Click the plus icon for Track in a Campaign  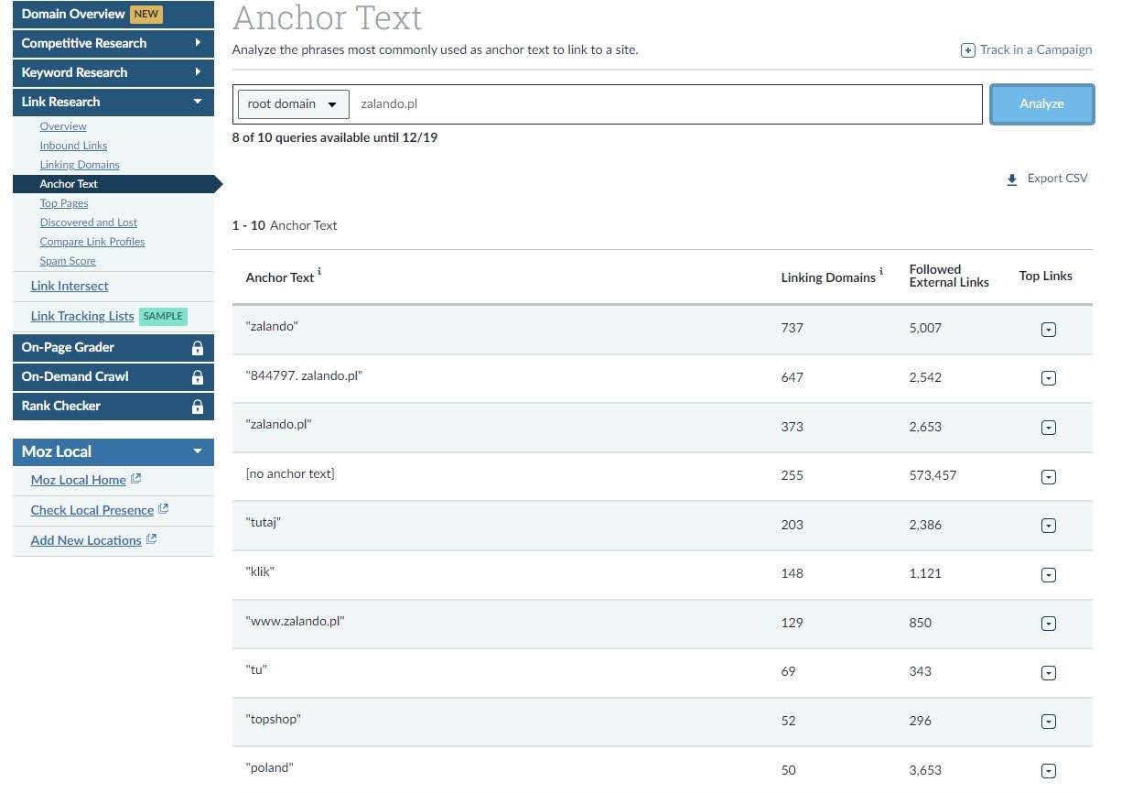(968, 50)
